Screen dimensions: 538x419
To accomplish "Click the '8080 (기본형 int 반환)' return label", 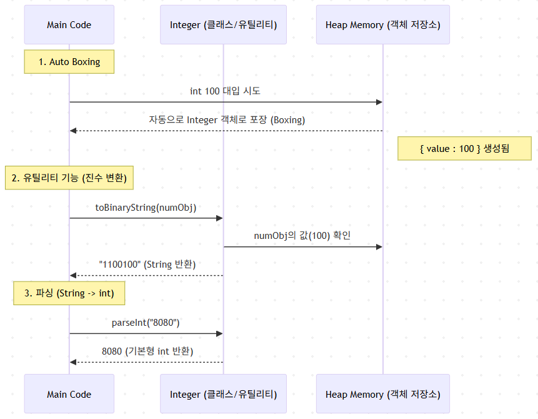I will 147,351.
